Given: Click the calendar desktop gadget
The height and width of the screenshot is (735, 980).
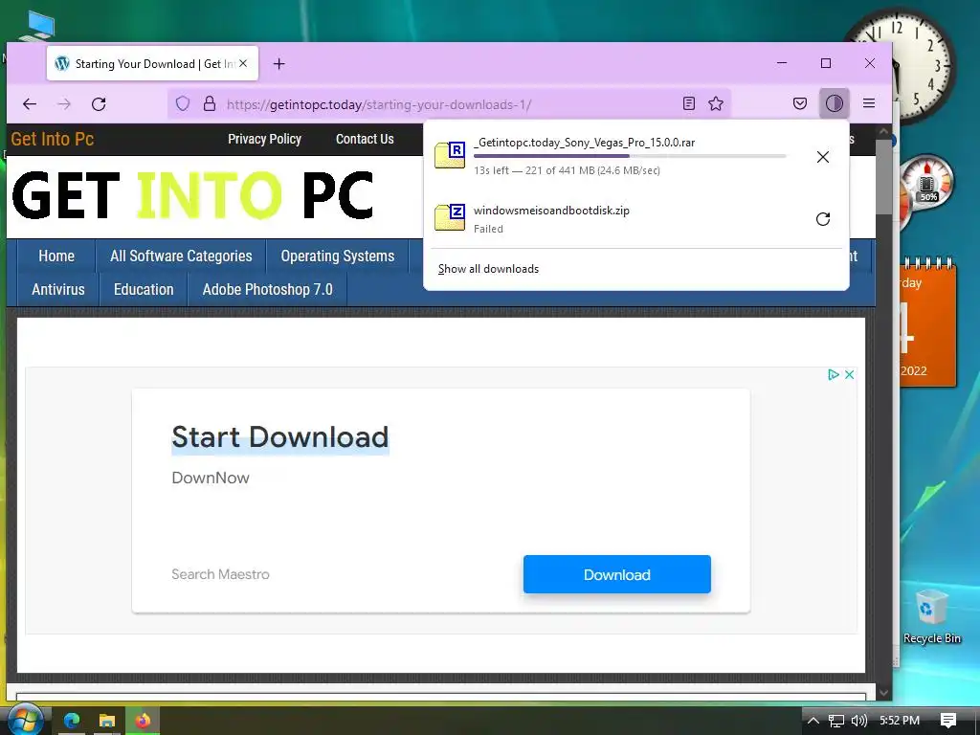Looking at the screenshot, I should tap(928, 323).
